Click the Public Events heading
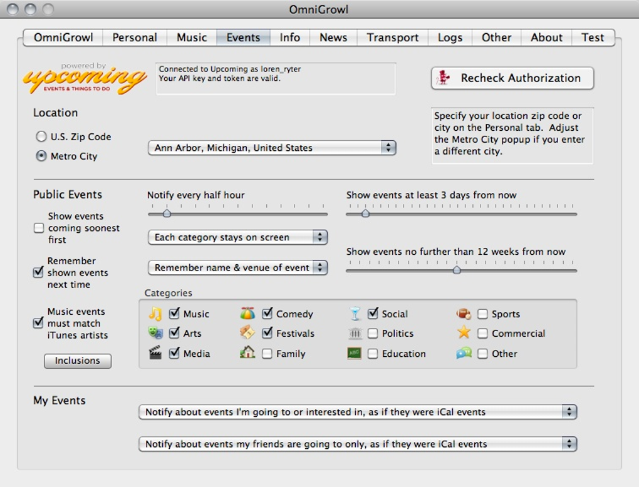This screenshot has height=487, width=639. [x=68, y=195]
